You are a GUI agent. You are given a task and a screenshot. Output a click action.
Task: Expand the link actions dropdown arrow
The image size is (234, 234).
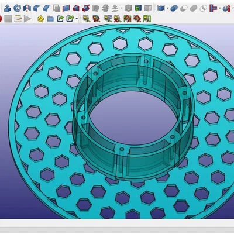[x=77, y=19]
